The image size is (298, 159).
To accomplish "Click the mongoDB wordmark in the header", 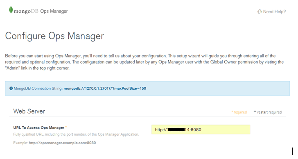I will [26, 11].
